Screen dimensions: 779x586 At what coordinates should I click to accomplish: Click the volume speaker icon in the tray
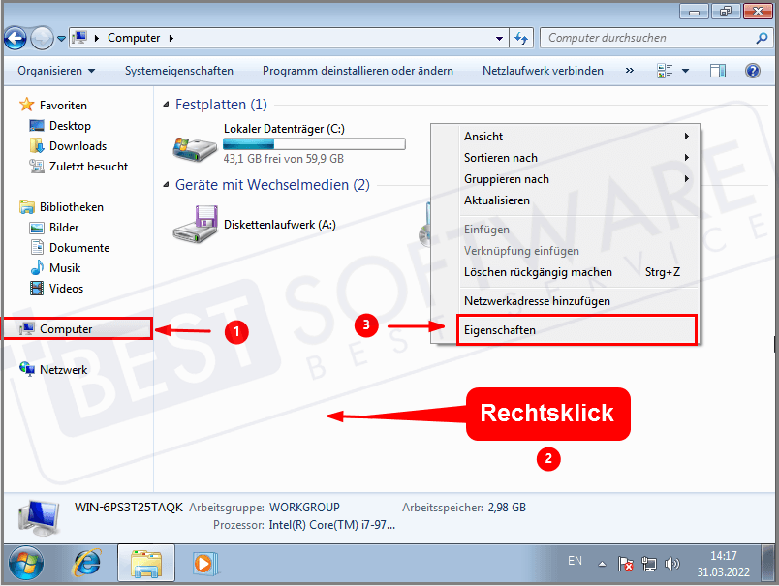(672, 564)
